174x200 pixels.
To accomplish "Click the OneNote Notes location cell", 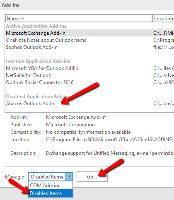I will (164, 40).
